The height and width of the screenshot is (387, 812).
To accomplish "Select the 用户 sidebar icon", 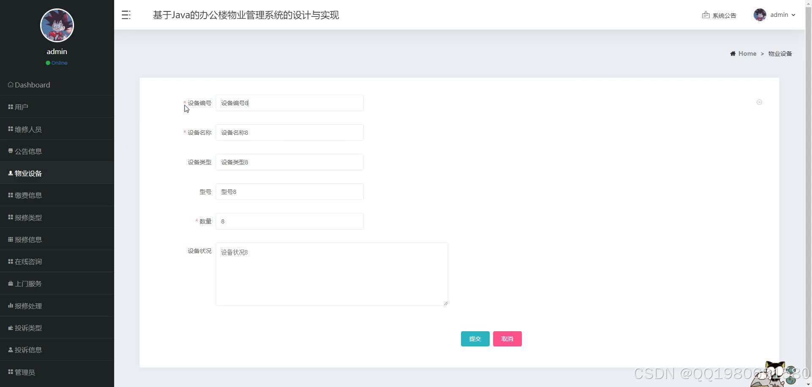I will tap(11, 106).
